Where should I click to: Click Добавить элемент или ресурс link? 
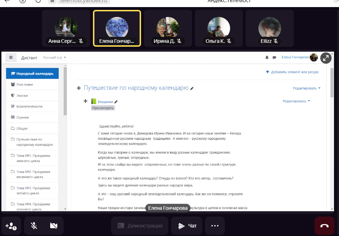coord(292,72)
